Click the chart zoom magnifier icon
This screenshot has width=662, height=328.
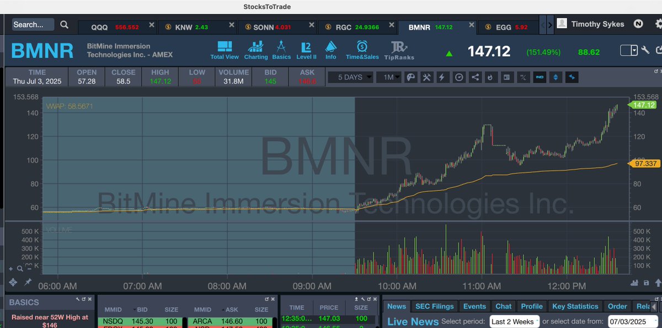click(x=20, y=268)
